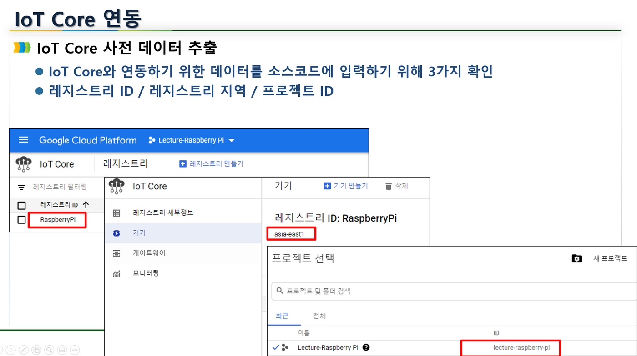Viewport: 637px width, 356px height.
Task: Open the RaspberryPi registry link
Action: (58, 220)
